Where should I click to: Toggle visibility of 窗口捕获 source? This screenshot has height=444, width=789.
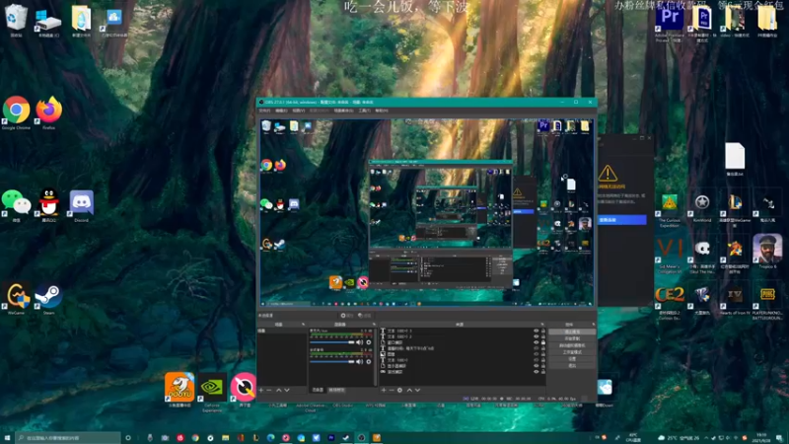tap(536, 342)
